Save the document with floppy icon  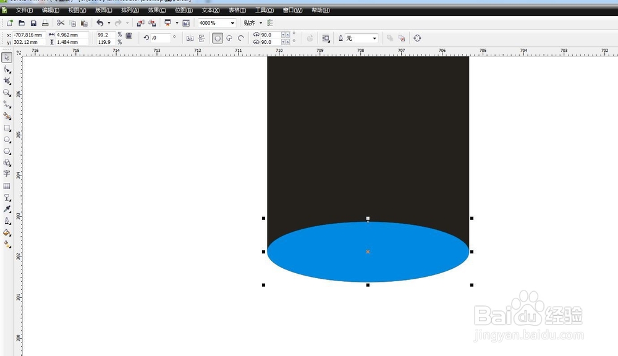pos(33,23)
